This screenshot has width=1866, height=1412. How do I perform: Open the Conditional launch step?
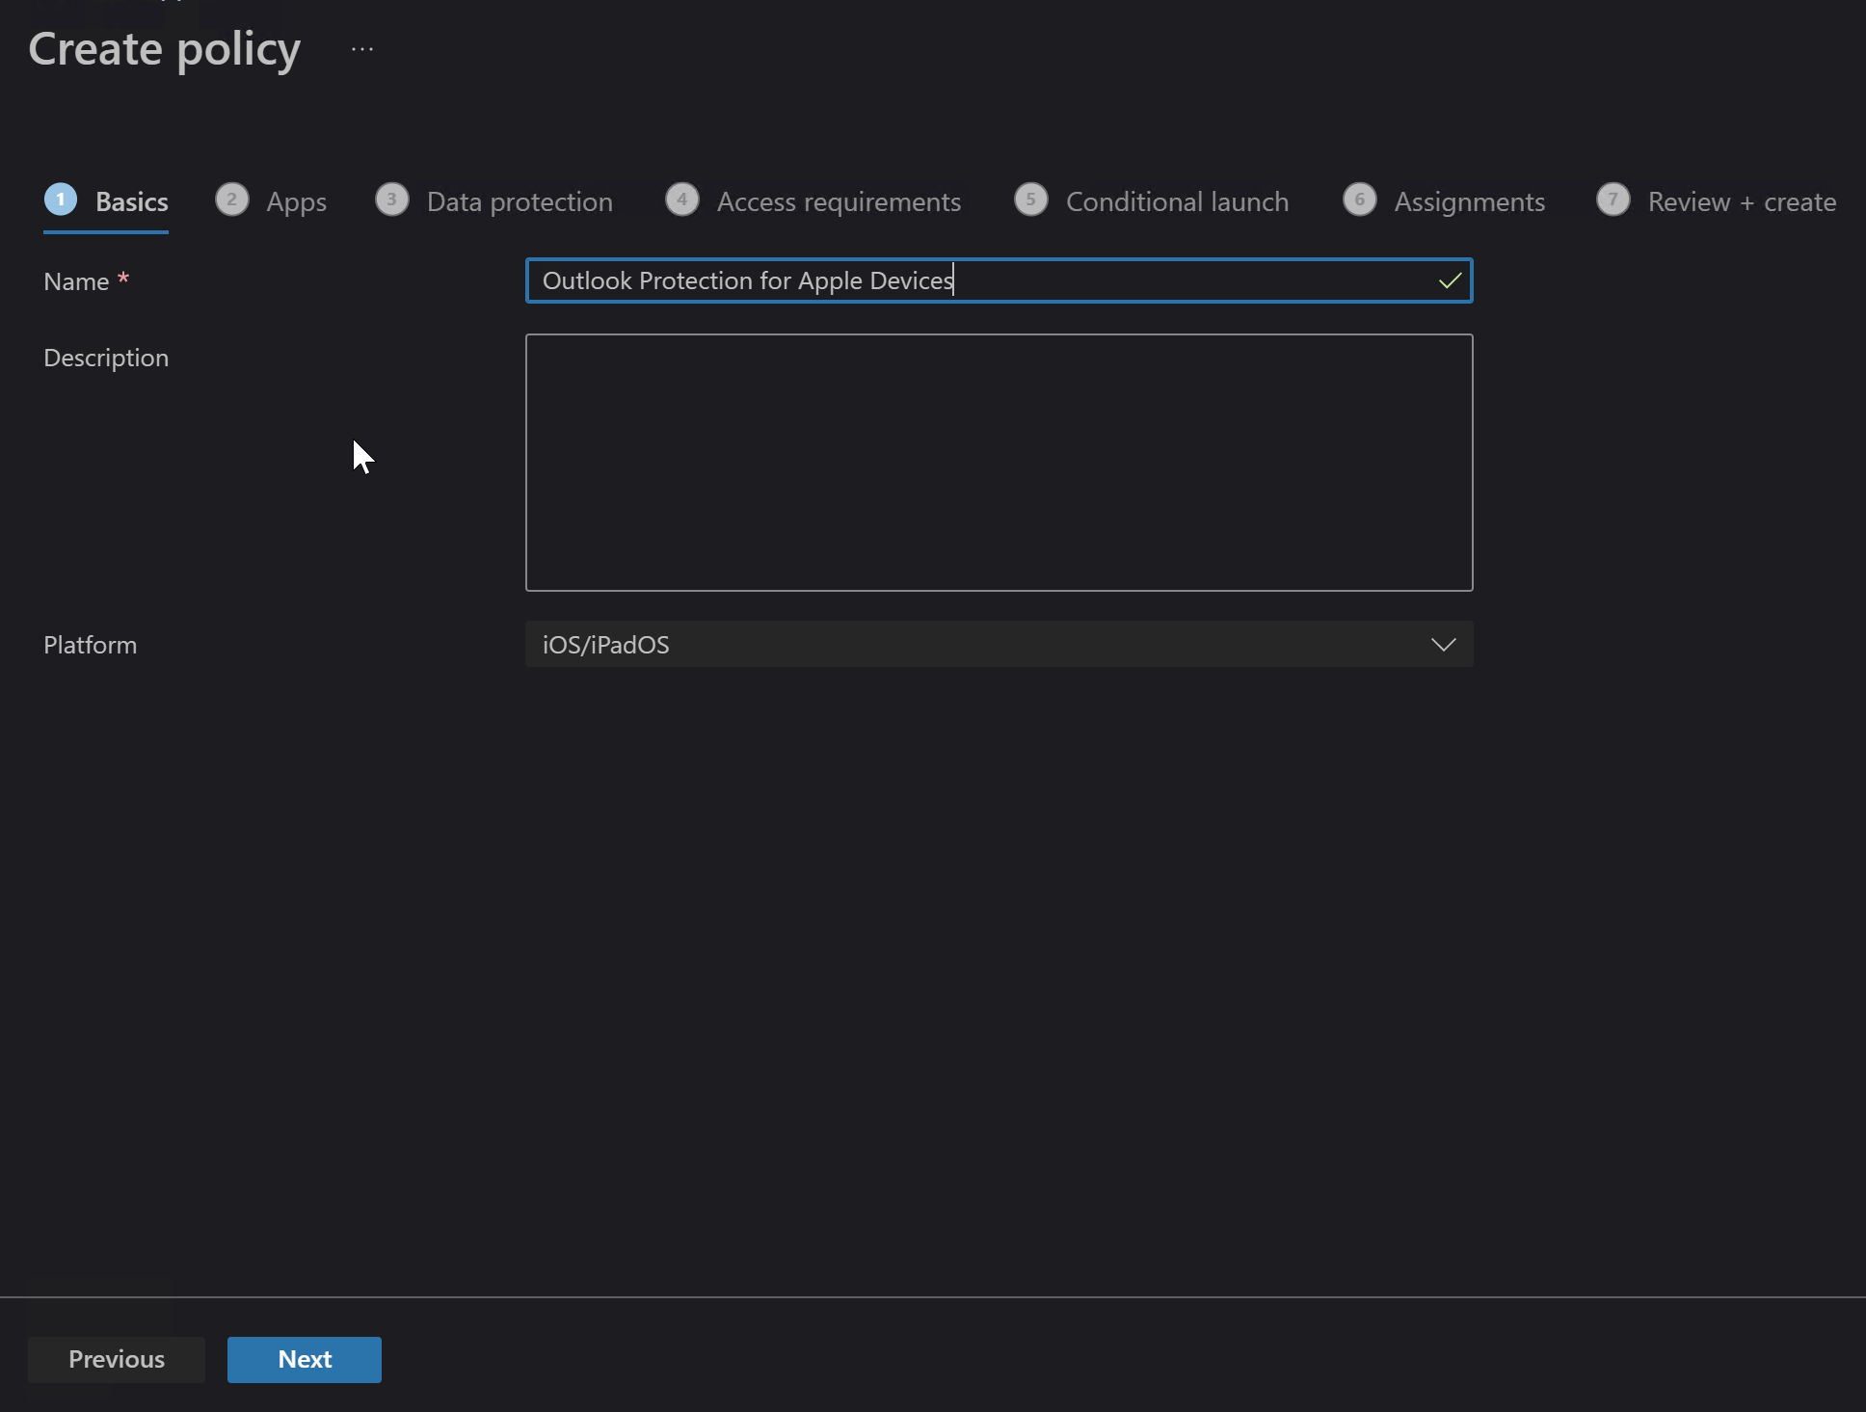pyautogui.click(x=1176, y=201)
